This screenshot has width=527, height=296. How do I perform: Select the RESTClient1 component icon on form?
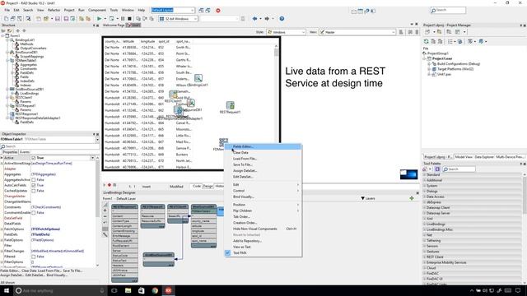173,95
